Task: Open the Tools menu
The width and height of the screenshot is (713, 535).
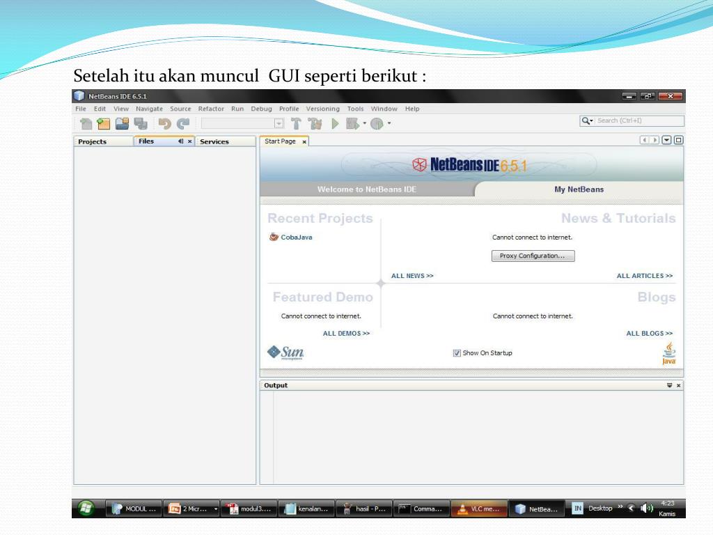Action: pyautogui.click(x=355, y=109)
